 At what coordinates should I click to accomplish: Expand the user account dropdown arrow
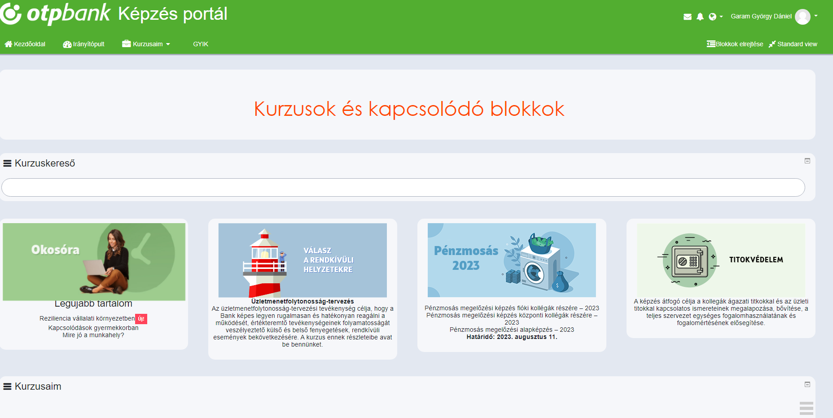pyautogui.click(x=816, y=16)
